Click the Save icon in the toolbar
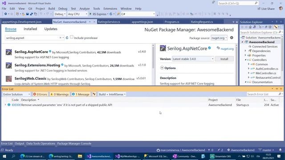Image resolution: width=285 pixels, height=160 pixels. (27, 14)
